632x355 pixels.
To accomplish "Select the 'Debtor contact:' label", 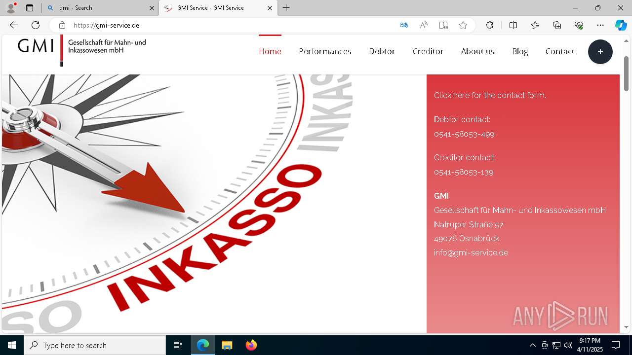I will pyautogui.click(x=462, y=120).
